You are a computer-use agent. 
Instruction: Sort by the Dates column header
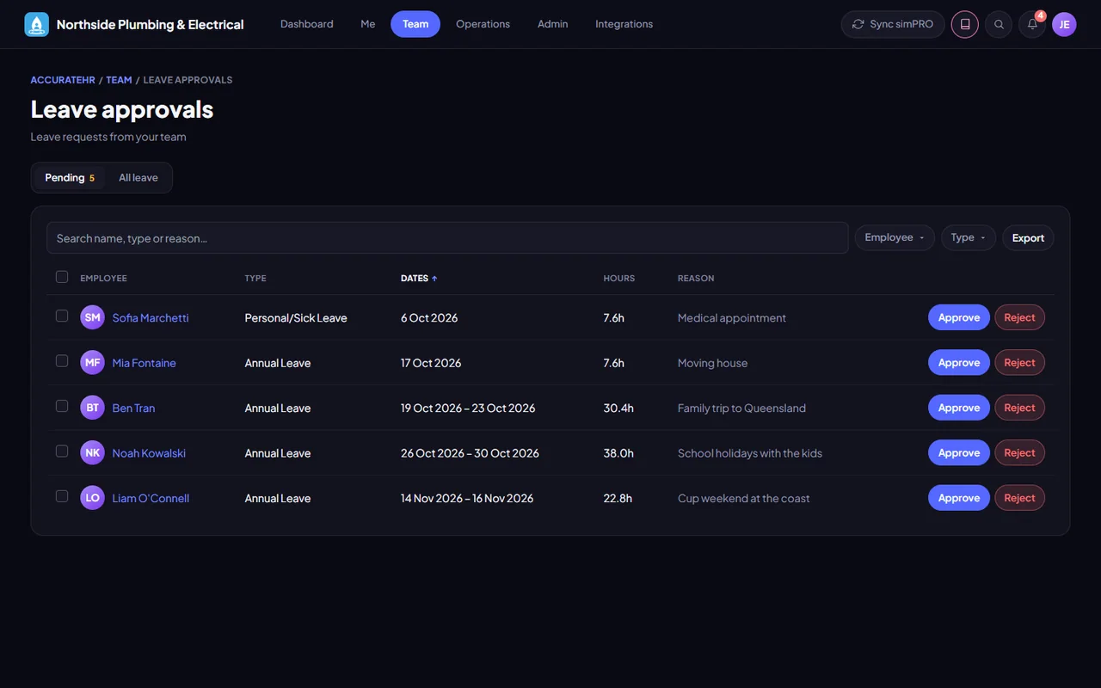[x=419, y=279]
